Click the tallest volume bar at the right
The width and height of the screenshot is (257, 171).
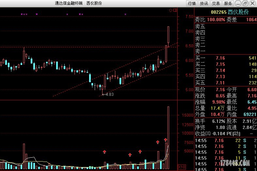[x=169, y=137]
